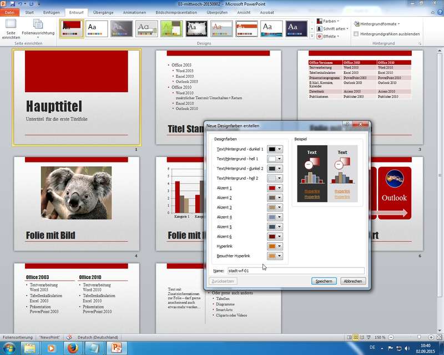Open the Folienausrichtung orientation menu

pos(38,26)
